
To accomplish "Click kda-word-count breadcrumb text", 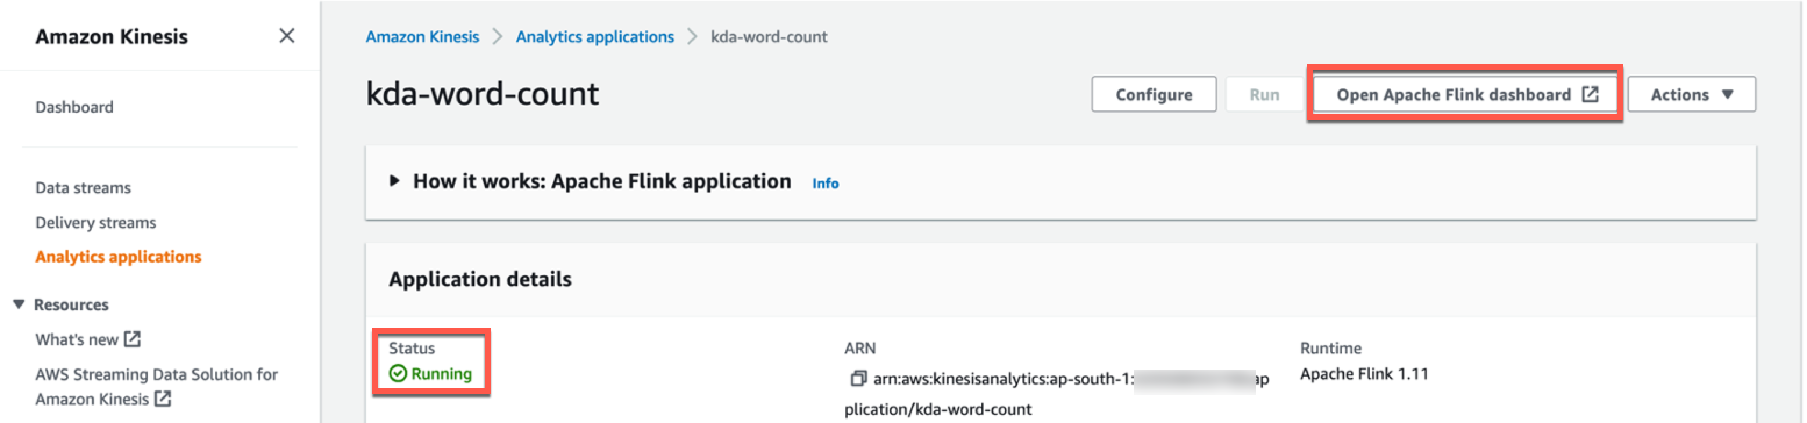I will pyautogui.click(x=769, y=37).
